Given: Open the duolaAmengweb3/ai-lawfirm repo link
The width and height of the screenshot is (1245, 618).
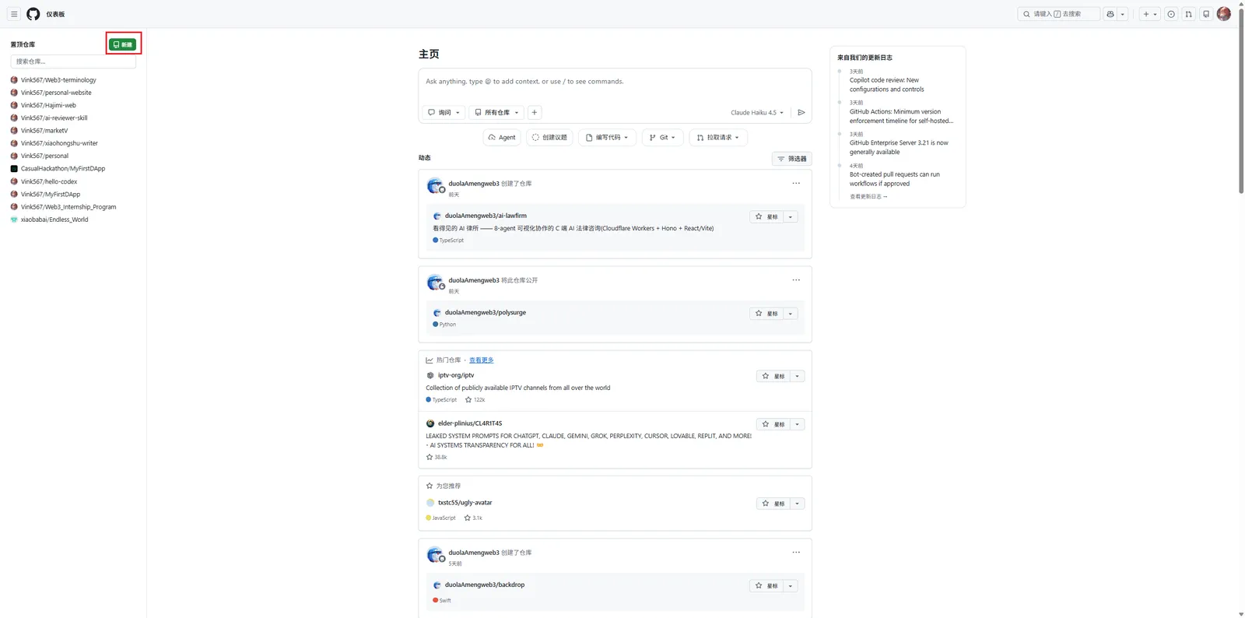Looking at the screenshot, I should point(486,216).
